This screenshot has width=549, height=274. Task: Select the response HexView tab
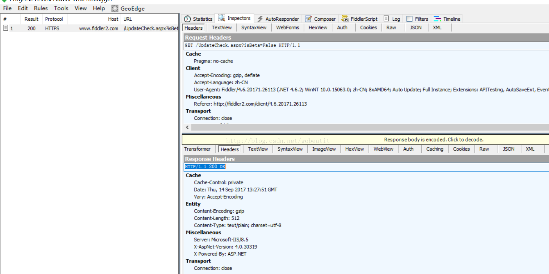(x=355, y=149)
